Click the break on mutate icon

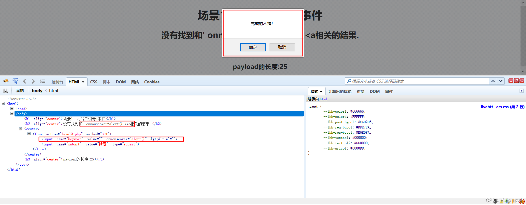tap(6, 91)
